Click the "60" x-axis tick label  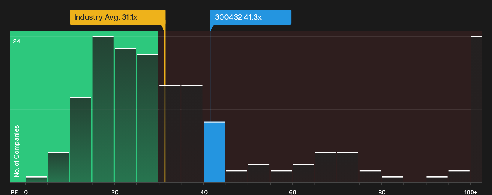(293, 192)
